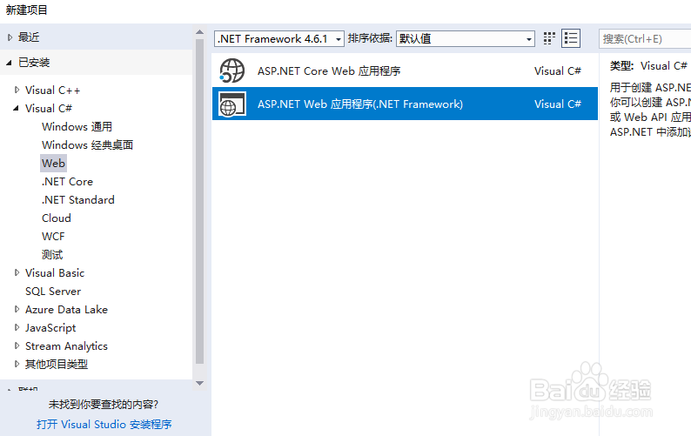Select the Azure Data Lake label
691x436 pixels.
[x=66, y=310]
